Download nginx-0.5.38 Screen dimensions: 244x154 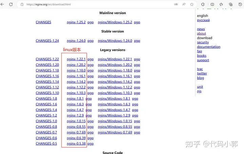pos(76,144)
